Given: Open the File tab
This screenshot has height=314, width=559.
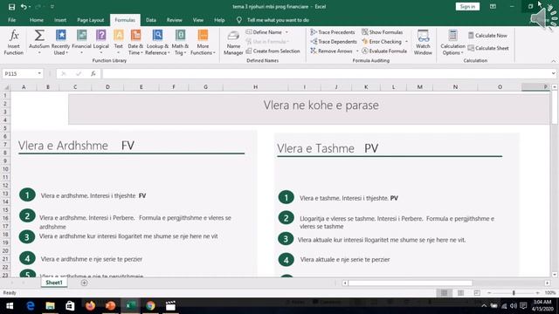Looking at the screenshot, I should [11, 20].
